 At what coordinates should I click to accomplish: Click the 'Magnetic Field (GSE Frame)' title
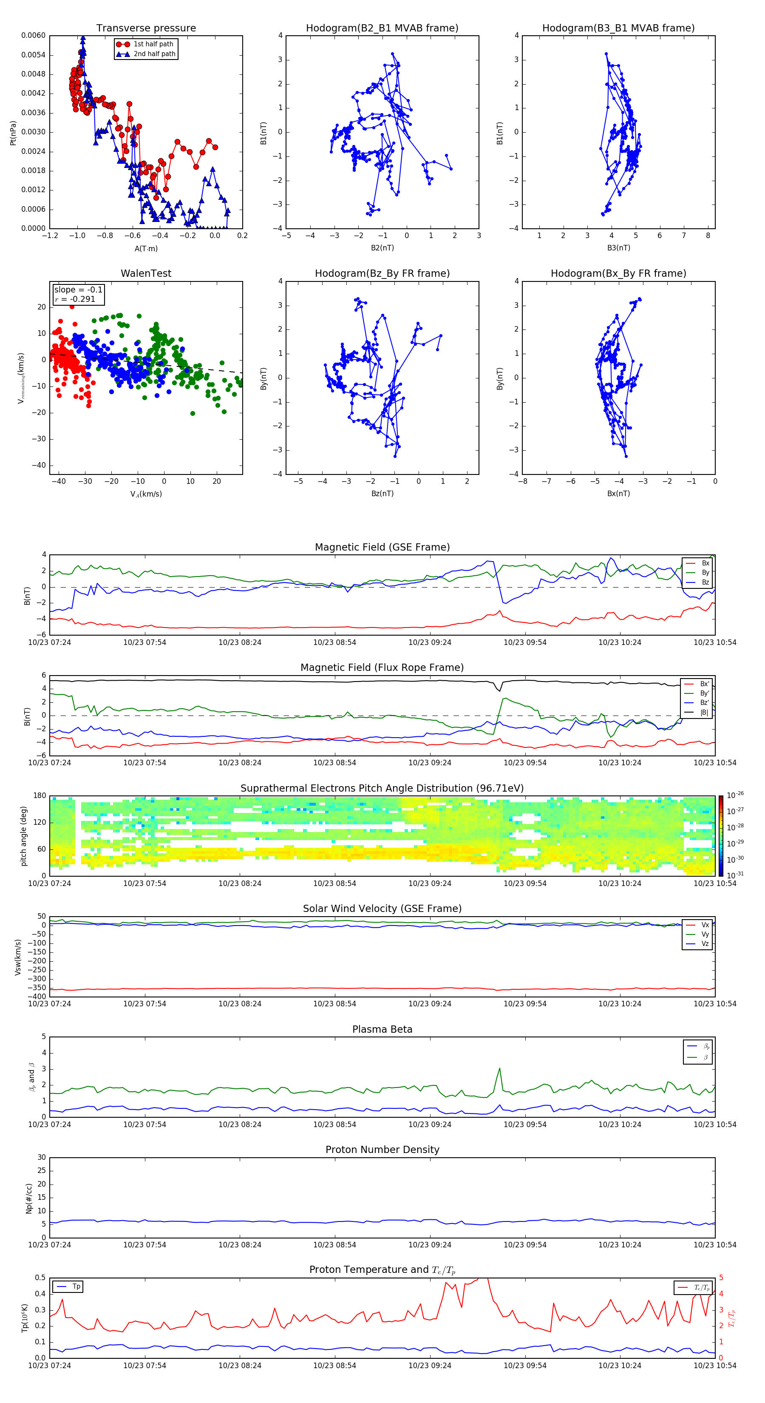pyautogui.click(x=382, y=547)
